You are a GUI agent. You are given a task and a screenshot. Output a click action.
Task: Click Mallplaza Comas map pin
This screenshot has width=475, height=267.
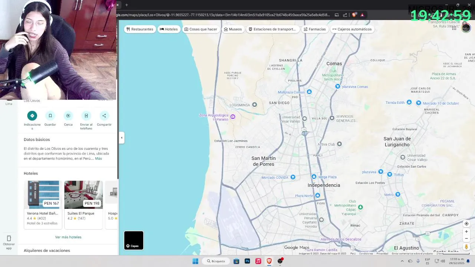309,92
